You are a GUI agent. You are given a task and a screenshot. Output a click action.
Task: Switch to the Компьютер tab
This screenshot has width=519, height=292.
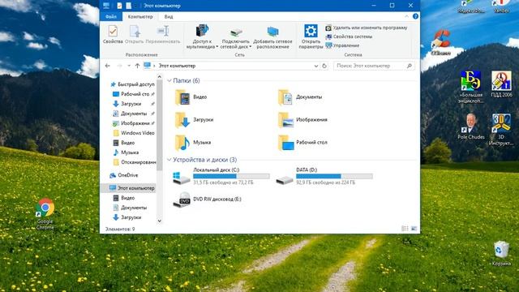click(140, 16)
